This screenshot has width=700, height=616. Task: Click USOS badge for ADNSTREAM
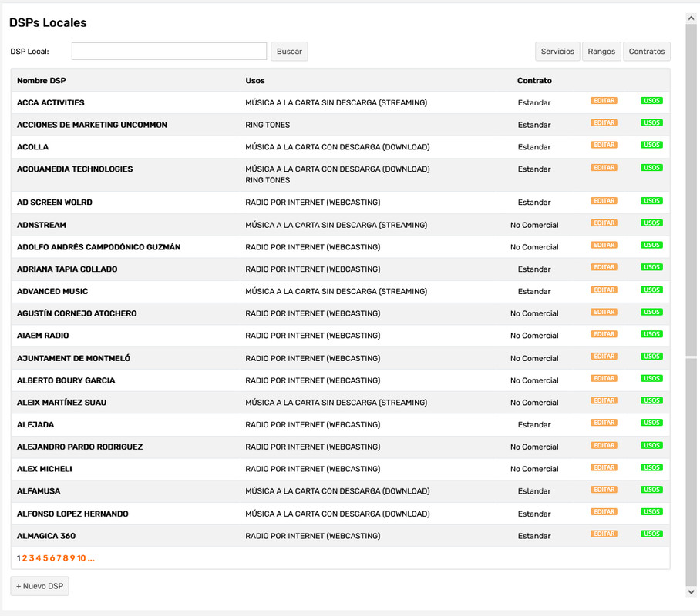click(651, 223)
